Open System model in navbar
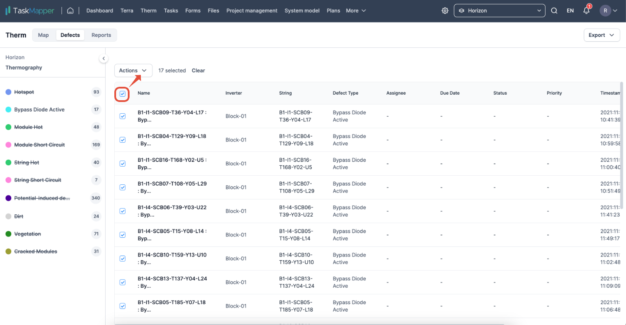This screenshot has height=325, width=626. 302,11
